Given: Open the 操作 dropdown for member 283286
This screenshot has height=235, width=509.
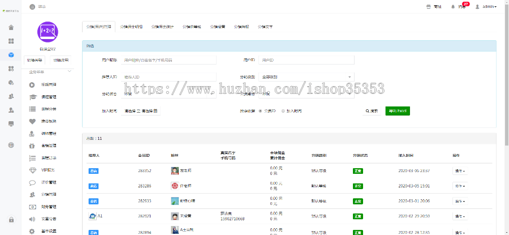Looking at the screenshot, I should pos(460,186).
